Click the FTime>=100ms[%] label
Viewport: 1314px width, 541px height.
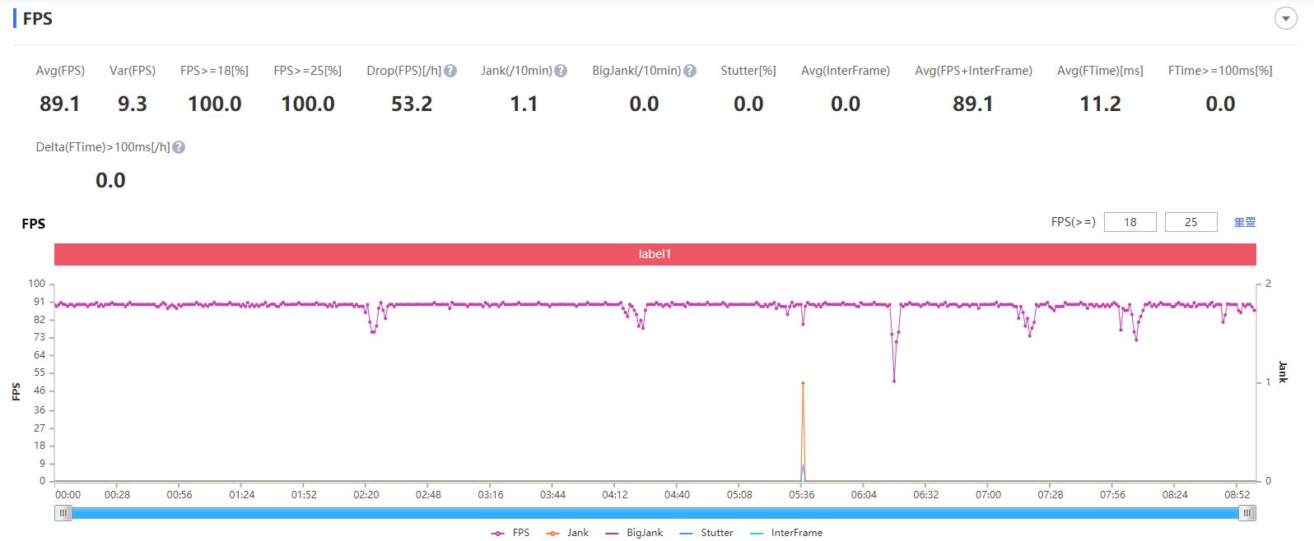(x=1220, y=71)
